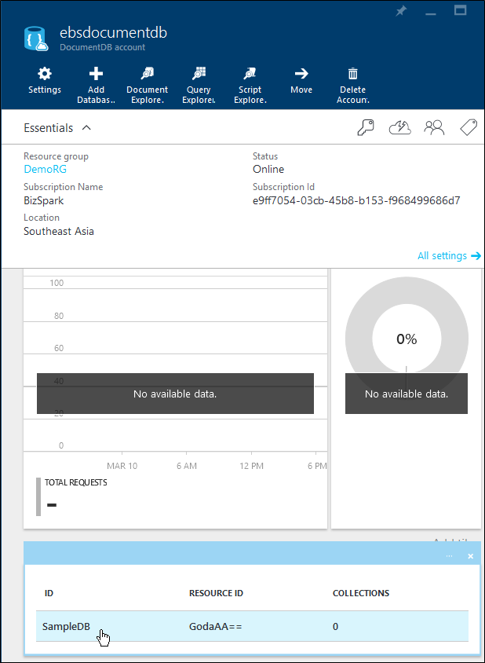Image resolution: width=485 pixels, height=663 pixels.
Task: Launch Query Explorer from the toolbar
Action: 199,85
